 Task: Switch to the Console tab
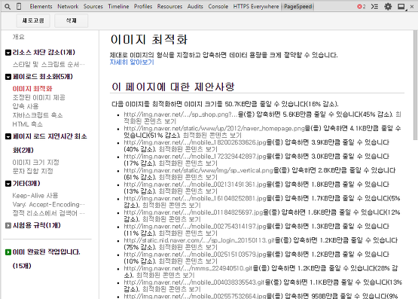coord(218,6)
